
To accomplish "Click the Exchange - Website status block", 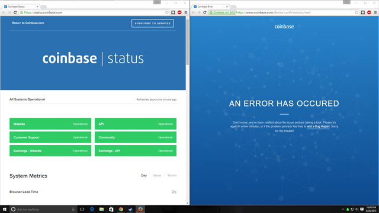I will click(50, 151).
